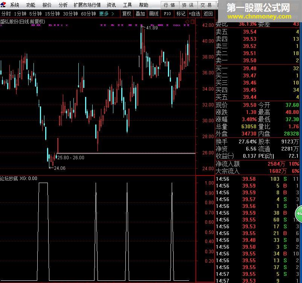Click the 论坛抄底 XG: 0.00 indicator label

click(x=18, y=178)
